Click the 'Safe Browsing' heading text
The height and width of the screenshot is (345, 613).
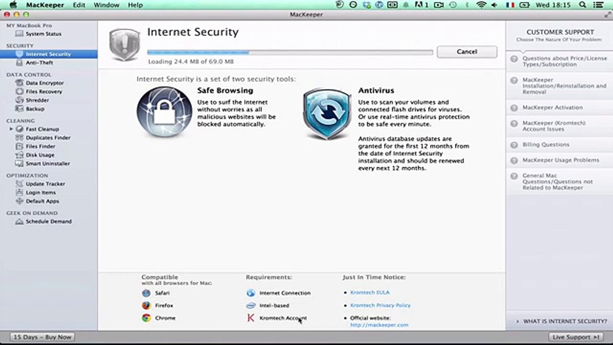225,91
